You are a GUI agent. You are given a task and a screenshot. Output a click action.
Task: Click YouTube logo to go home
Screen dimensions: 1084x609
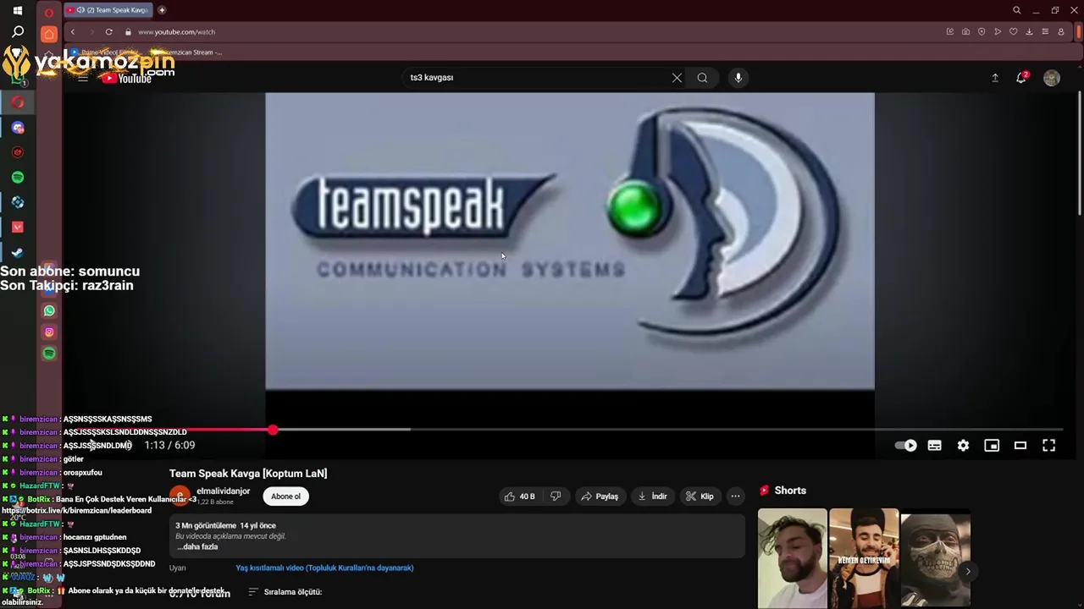(x=126, y=78)
